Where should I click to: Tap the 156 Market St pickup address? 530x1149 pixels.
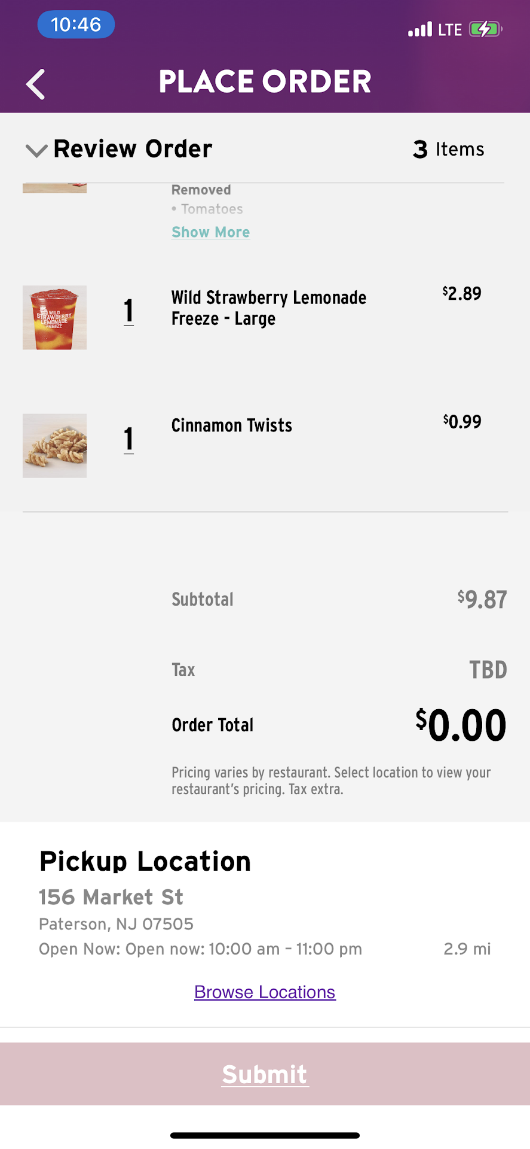point(111,897)
